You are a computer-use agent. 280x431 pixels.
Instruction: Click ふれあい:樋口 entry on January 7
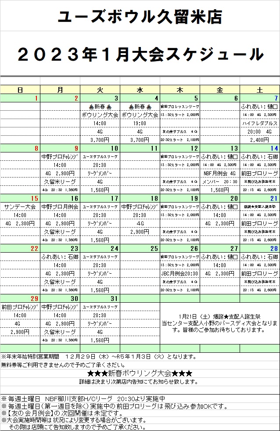click(x=260, y=107)
